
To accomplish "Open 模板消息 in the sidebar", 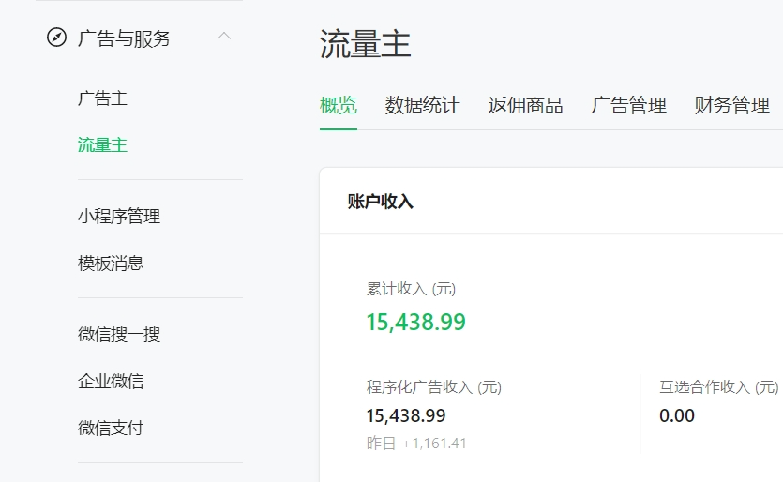I will click(111, 264).
